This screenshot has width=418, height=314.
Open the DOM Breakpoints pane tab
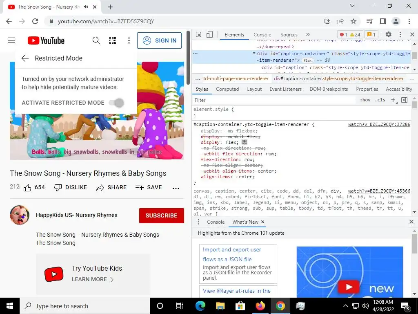329,89
